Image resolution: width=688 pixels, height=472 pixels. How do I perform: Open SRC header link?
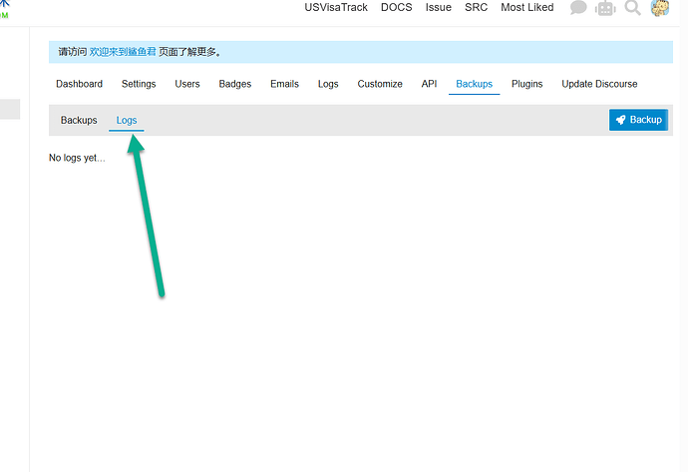tap(476, 7)
